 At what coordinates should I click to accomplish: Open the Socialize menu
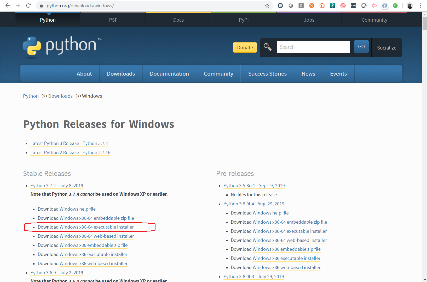point(386,48)
